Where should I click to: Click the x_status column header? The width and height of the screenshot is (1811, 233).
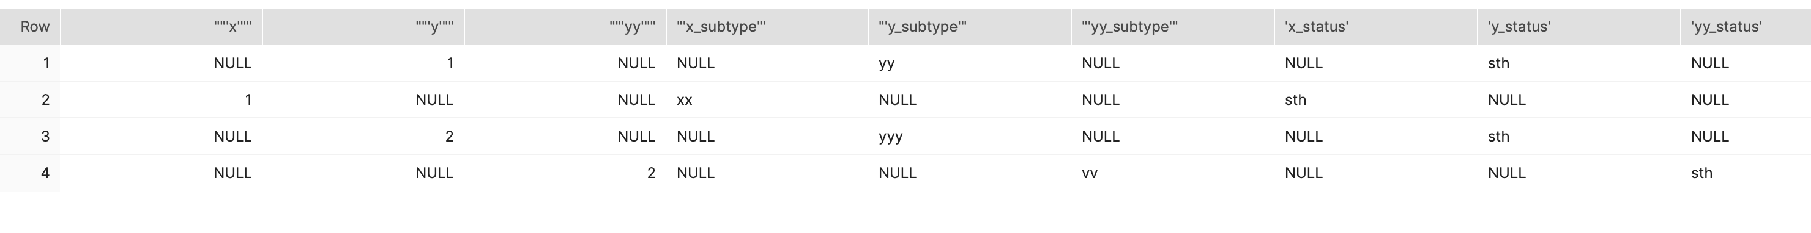click(x=1376, y=27)
